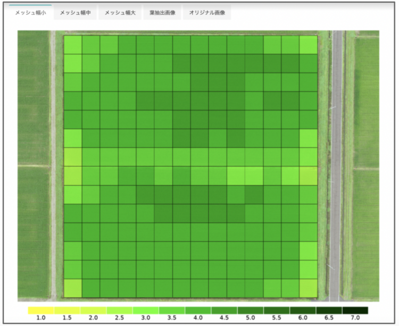Click the 6.5 legend color swatch

(x=329, y=311)
